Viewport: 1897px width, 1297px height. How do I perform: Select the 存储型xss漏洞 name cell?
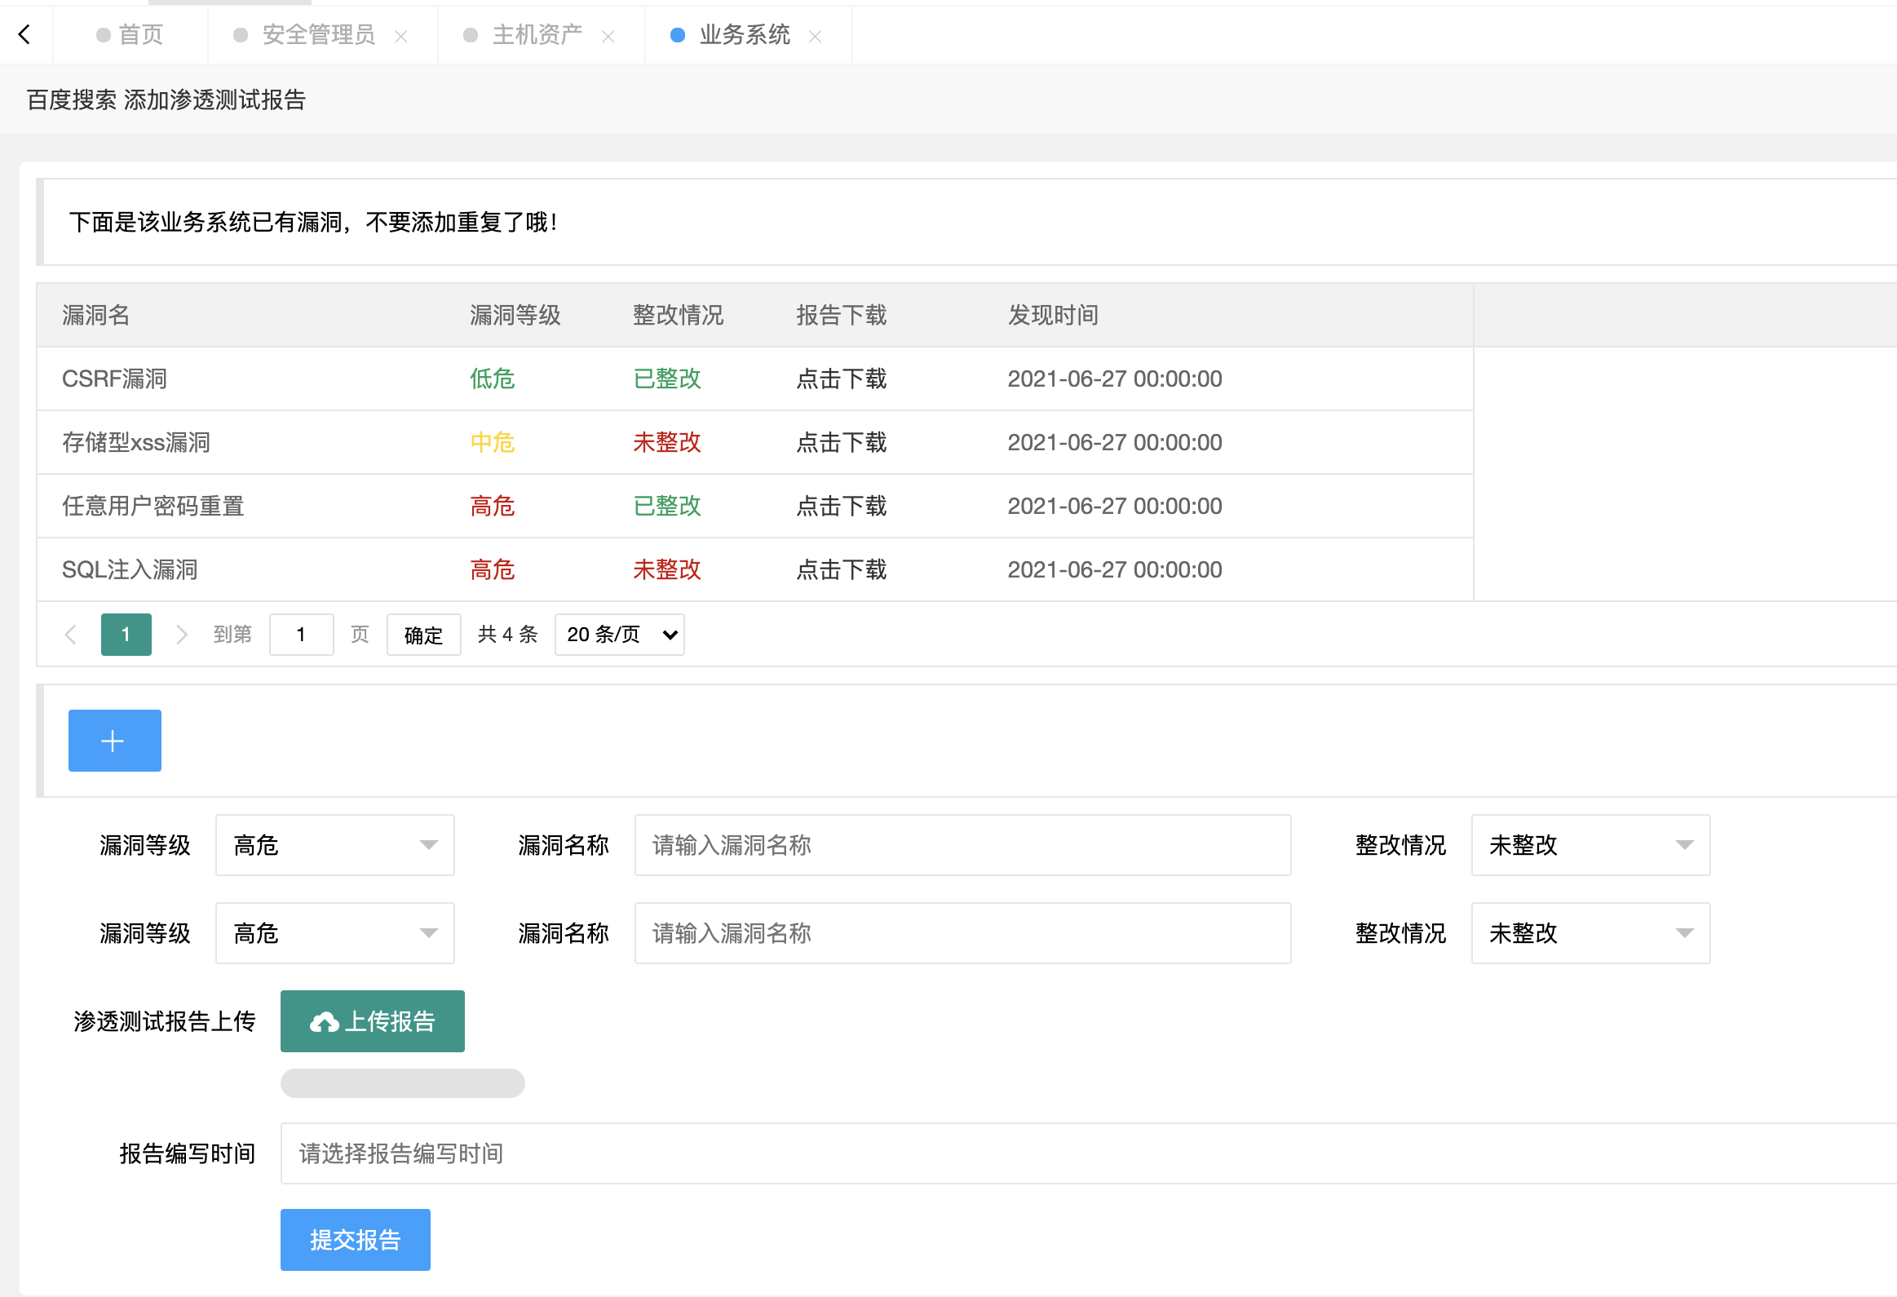[136, 442]
